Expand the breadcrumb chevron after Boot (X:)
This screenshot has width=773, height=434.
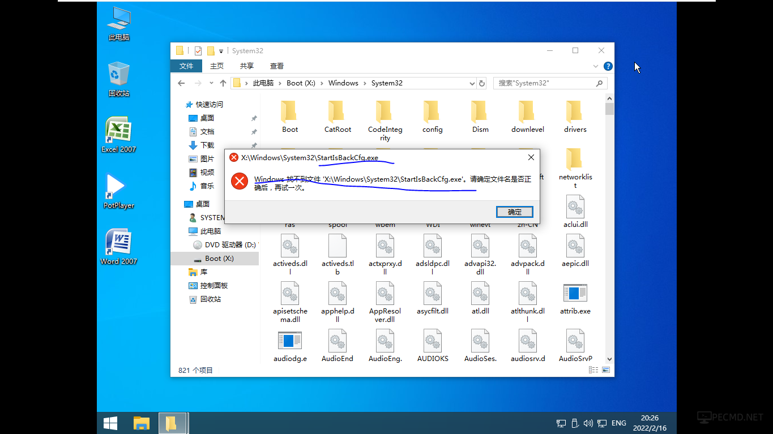pyautogui.click(x=322, y=83)
